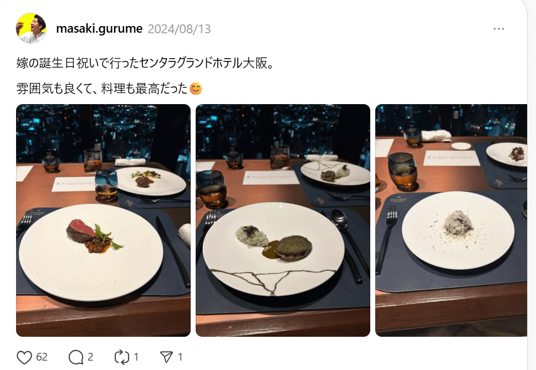Click the smiling emoji in the post
The image size is (536, 370).
pos(196,89)
